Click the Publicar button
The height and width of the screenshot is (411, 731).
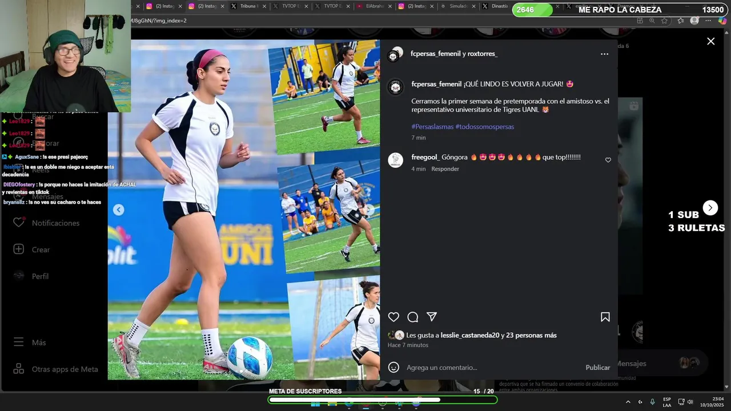coord(598,368)
